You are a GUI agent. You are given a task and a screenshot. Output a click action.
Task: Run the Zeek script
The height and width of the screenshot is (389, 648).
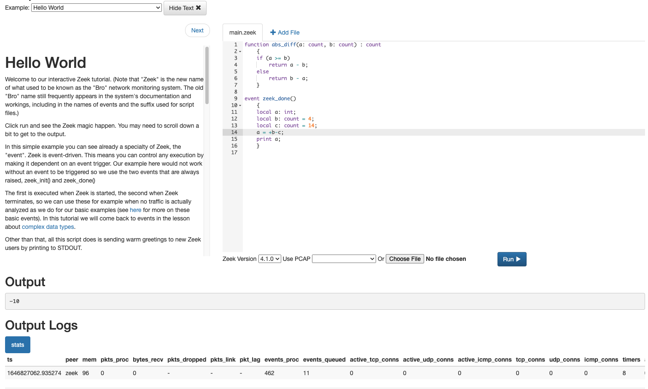coord(512,259)
